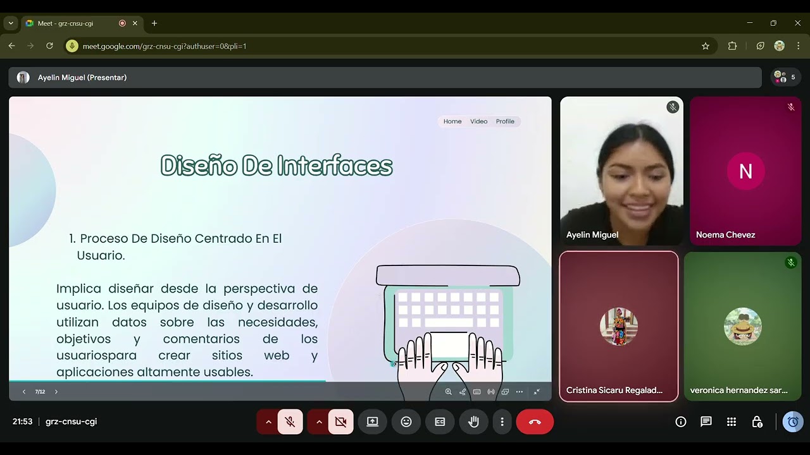Bookmark this page with star icon
This screenshot has height=455, width=810.
[x=706, y=46]
